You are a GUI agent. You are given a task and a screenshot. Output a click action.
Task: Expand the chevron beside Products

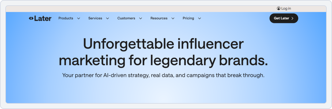click(x=78, y=18)
